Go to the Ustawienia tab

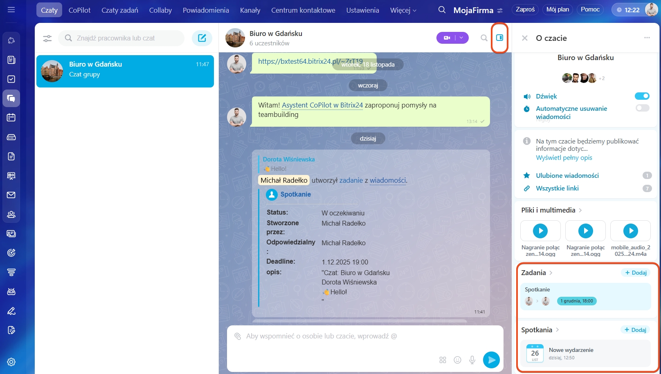362,10
